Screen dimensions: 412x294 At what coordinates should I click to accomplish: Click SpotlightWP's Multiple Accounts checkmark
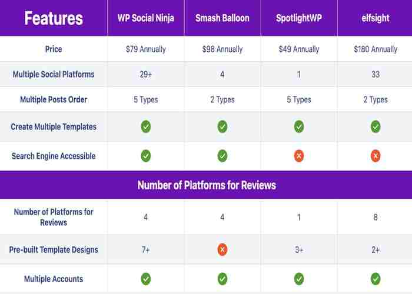tap(299, 279)
